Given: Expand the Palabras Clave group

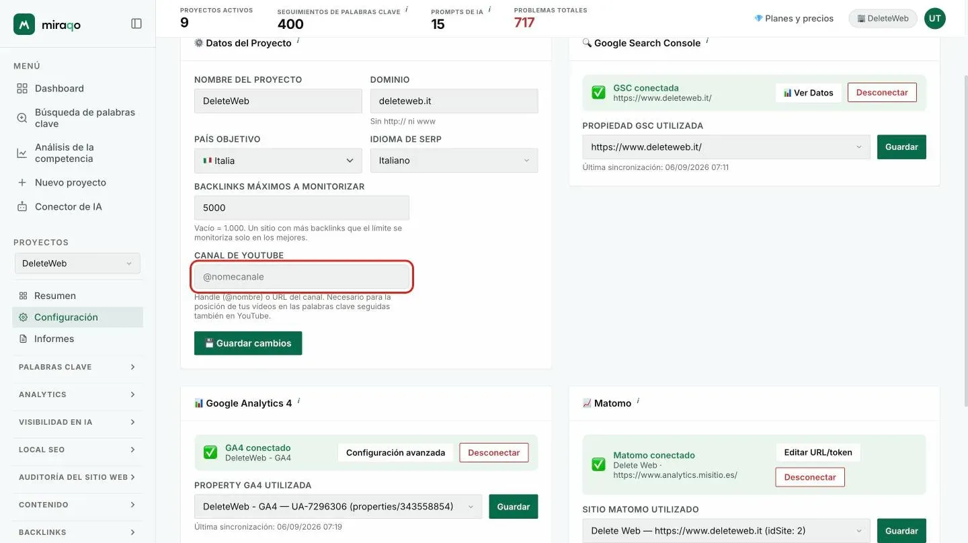Looking at the screenshot, I should click(x=77, y=367).
